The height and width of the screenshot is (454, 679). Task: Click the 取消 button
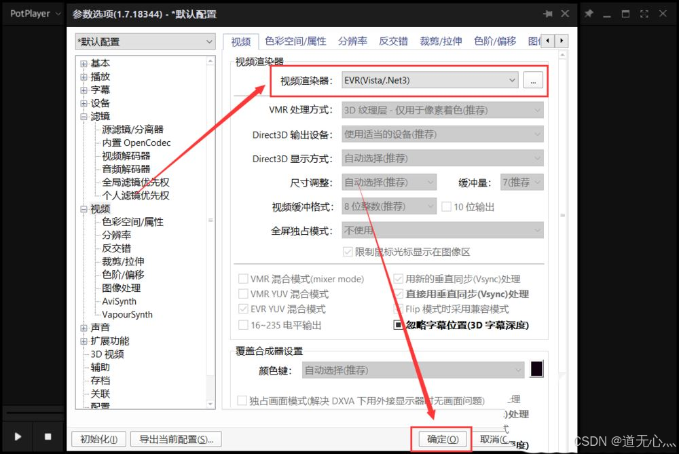click(x=494, y=439)
